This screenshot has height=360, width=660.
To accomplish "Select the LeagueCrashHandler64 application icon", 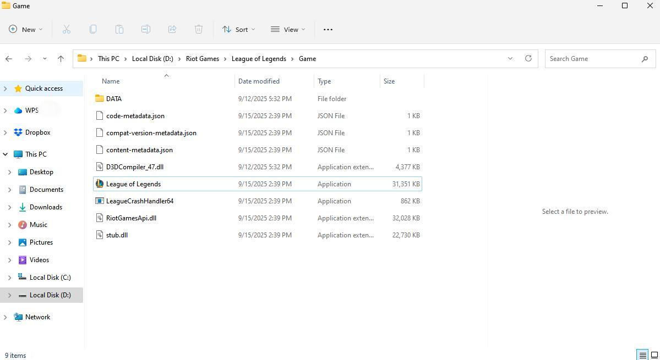I will [x=100, y=201].
